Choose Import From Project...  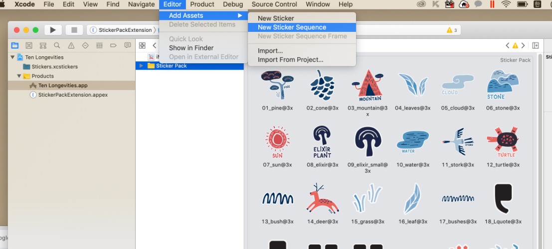(302, 60)
